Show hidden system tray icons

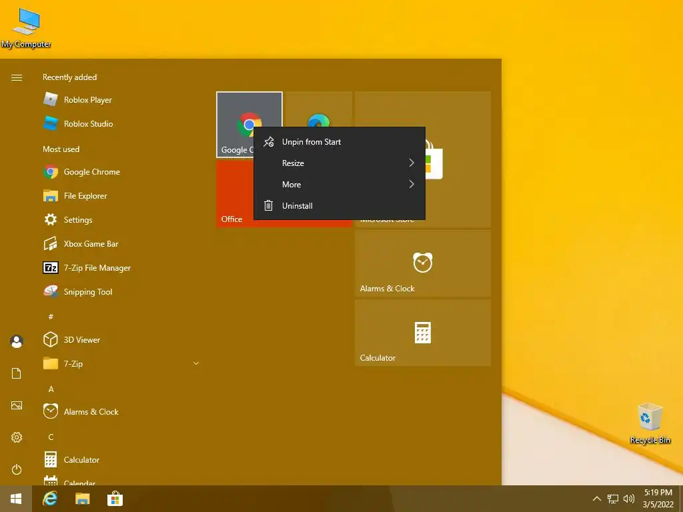[597, 499]
